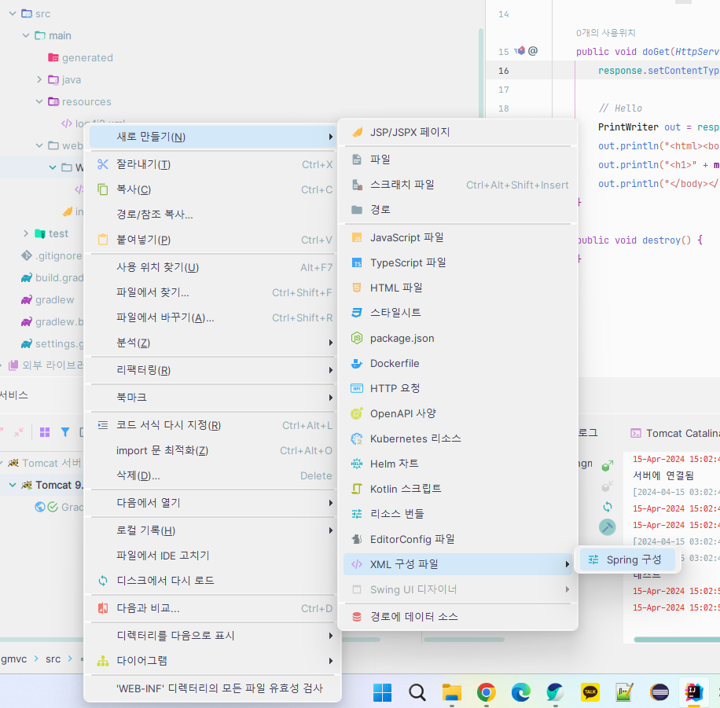Choose 'WEB-INF 디렉터리의 모든 파일 유효성 검사'
720x708 pixels.
tap(212, 688)
